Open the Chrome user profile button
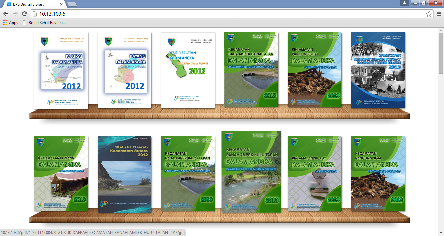The image size is (444, 236). tap(404, 3)
